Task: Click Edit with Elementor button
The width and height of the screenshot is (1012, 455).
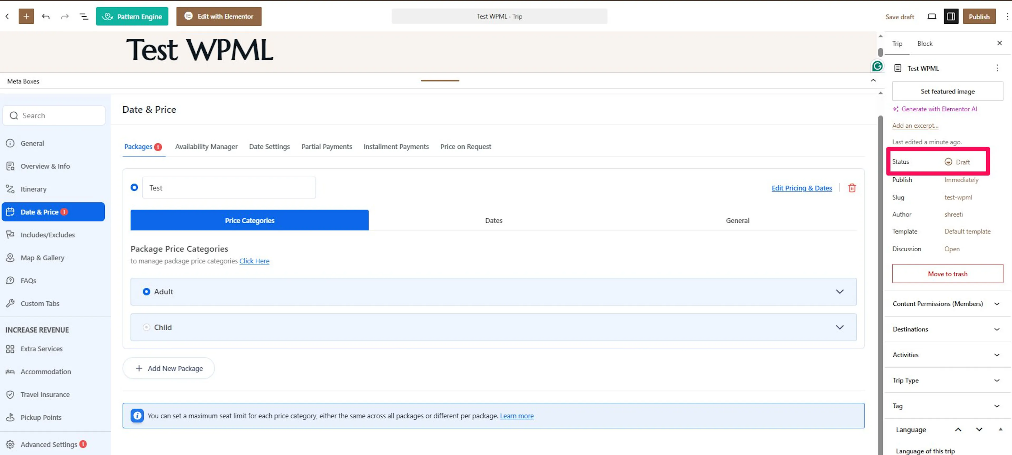Action: point(219,17)
